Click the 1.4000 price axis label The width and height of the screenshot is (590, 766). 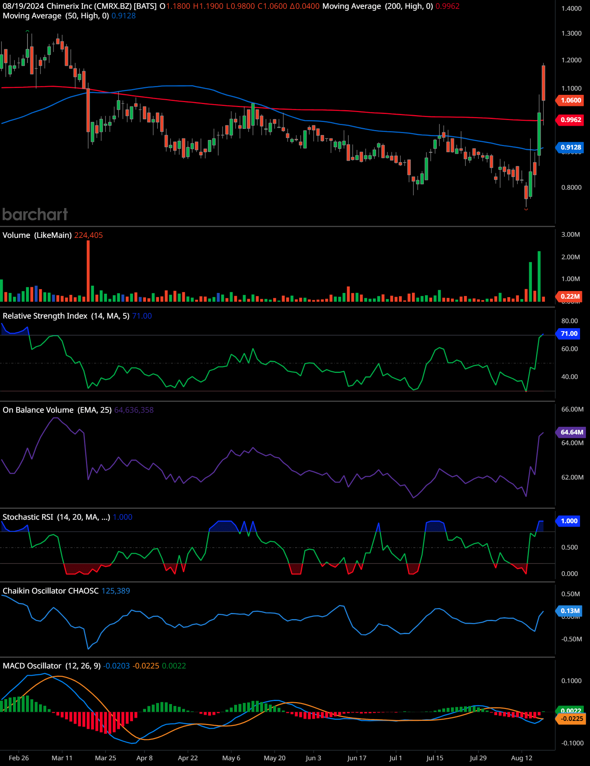571,8
